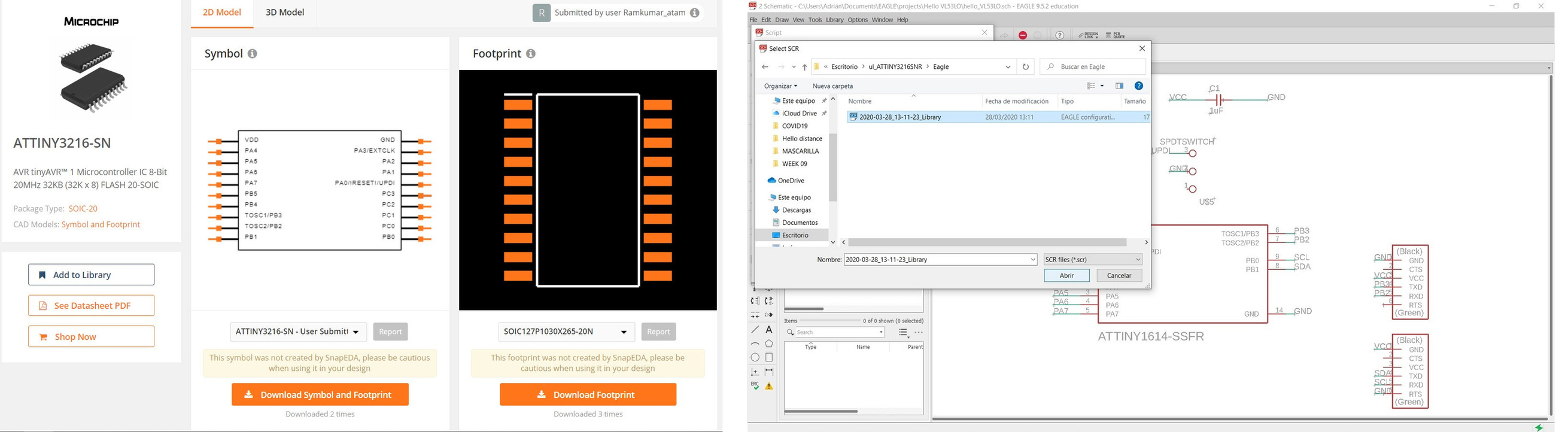Expand the Search filter dropdown arrow
The height and width of the screenshot is (432, 1556).
[882, 332]
